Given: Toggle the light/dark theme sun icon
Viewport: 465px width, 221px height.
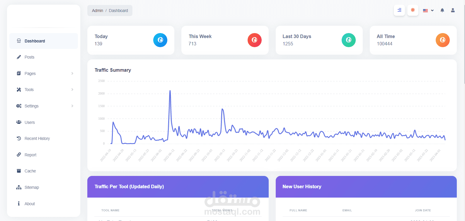Looking at the screenshot, I should click(413, 10).
